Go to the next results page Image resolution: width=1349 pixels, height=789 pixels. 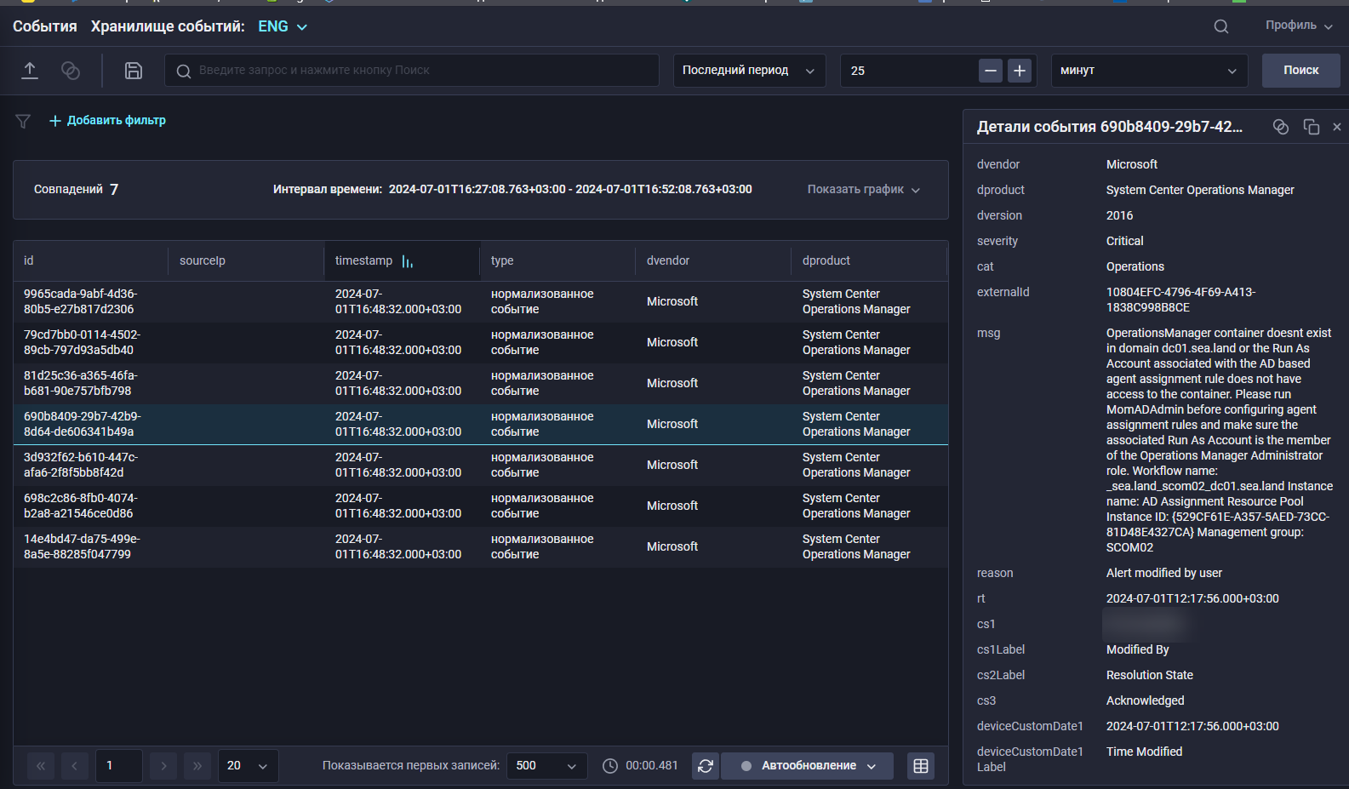[163, 766]
